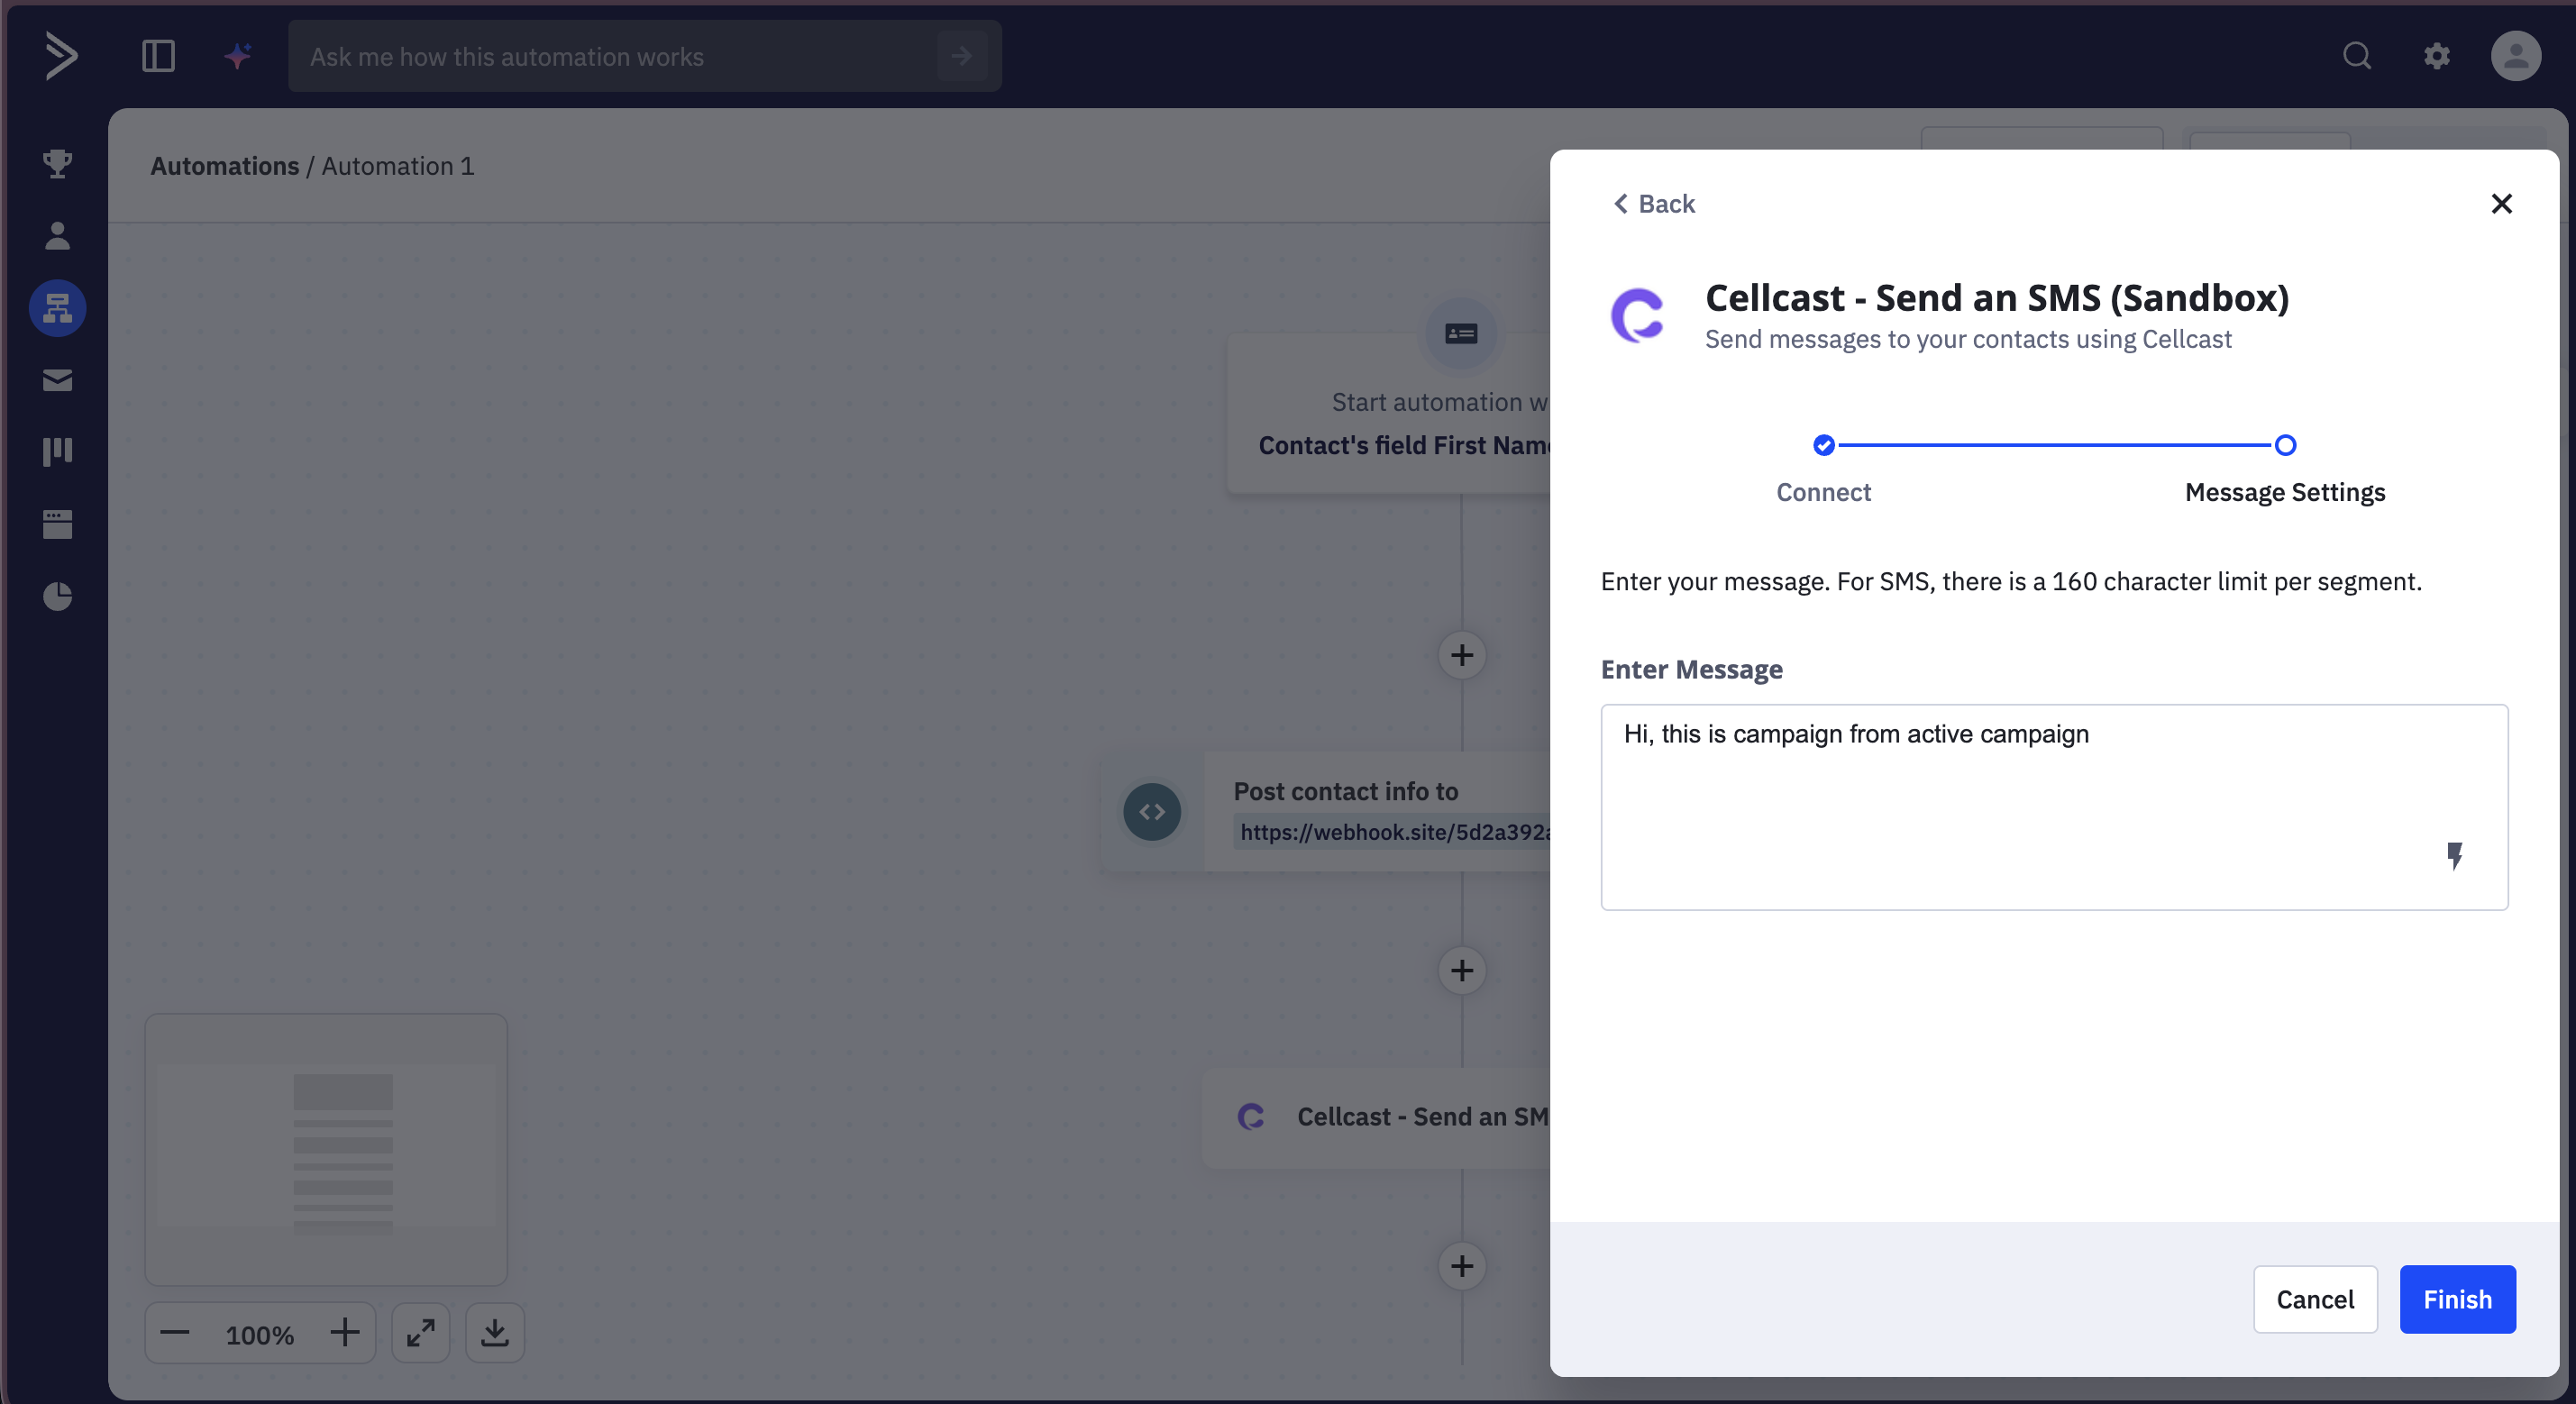Open the Automations breadcrumb link
2576x1404 pixels.
coord(225,166)
